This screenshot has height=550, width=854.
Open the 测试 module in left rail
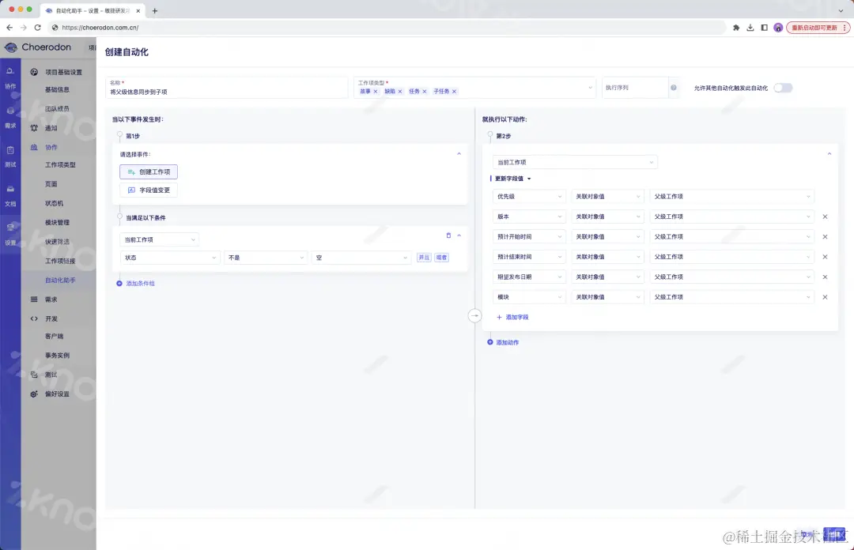click(x=10, y=156)
